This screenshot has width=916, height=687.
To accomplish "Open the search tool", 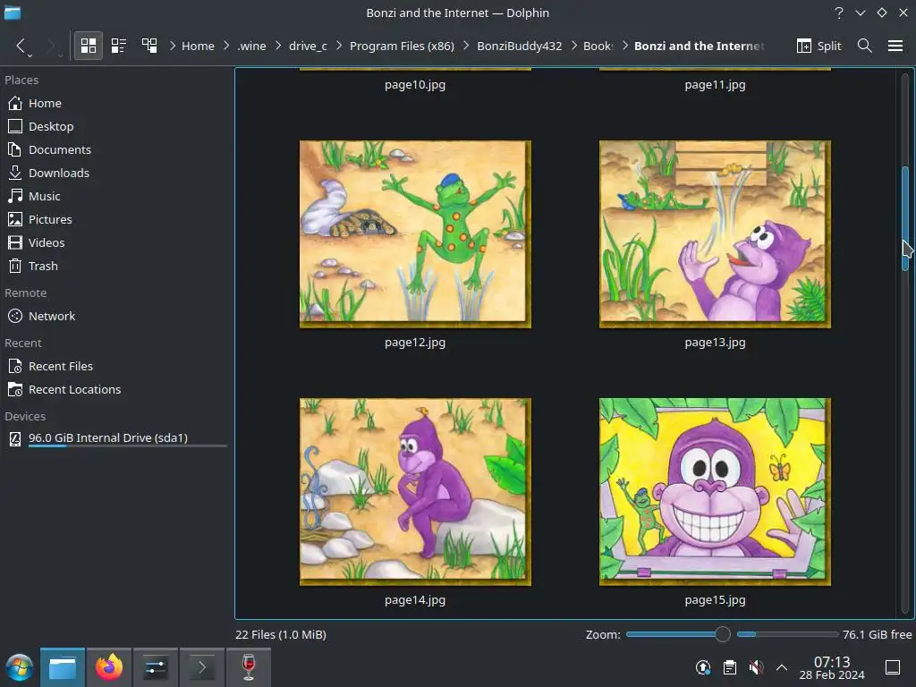I will coord(865,46).
